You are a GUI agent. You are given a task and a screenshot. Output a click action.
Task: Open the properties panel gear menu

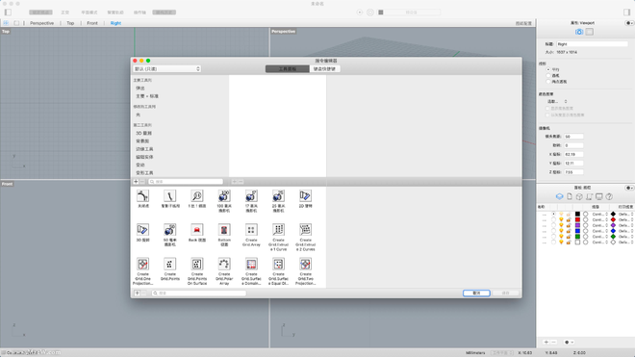pos(629,23)
